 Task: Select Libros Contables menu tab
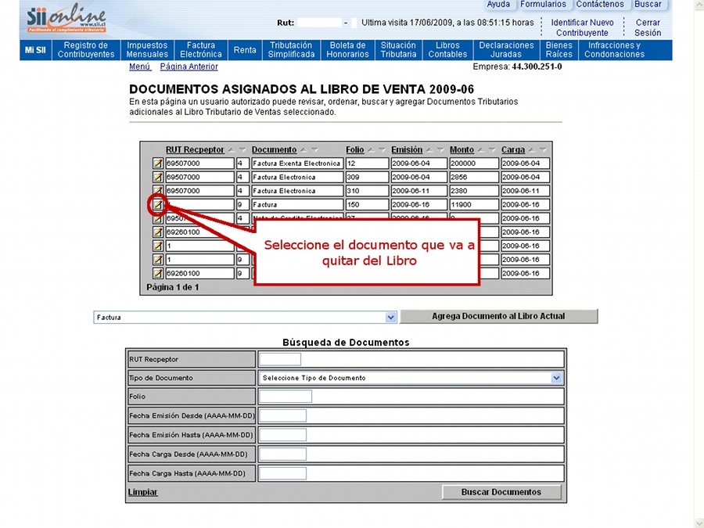click(x=447, y=50)
